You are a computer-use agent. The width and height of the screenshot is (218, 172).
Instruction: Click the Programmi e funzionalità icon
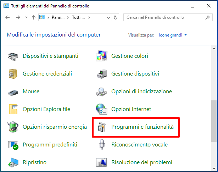coord(102,127)
